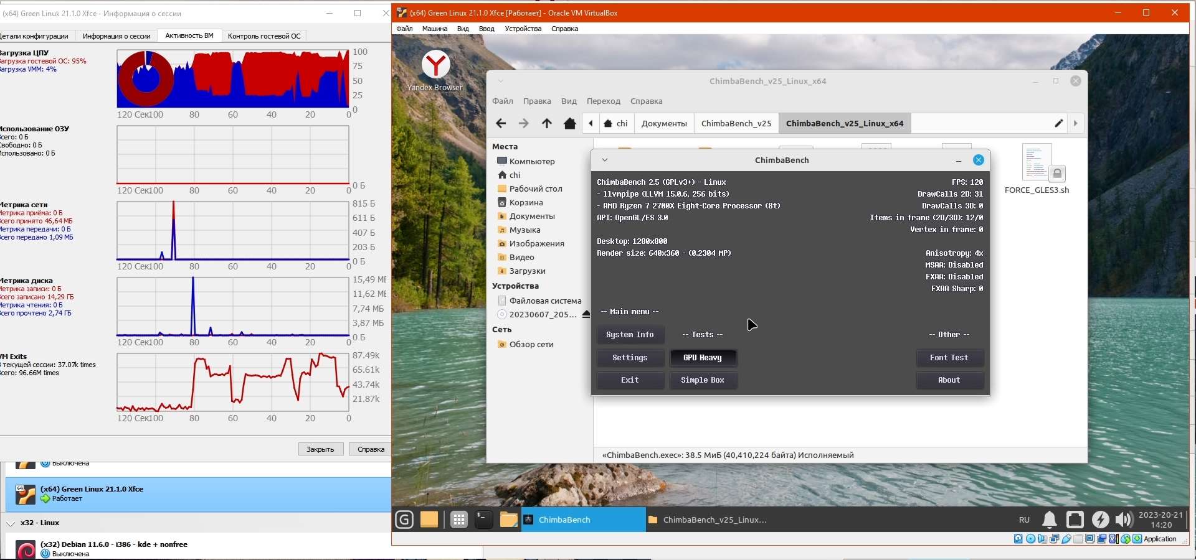
Task: Open the Файл menu in VirtualBox
Action: [x=404, y=29]
